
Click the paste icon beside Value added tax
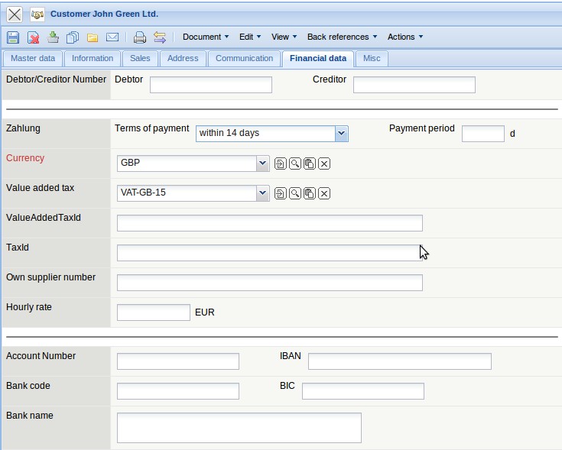coord(310,193)
